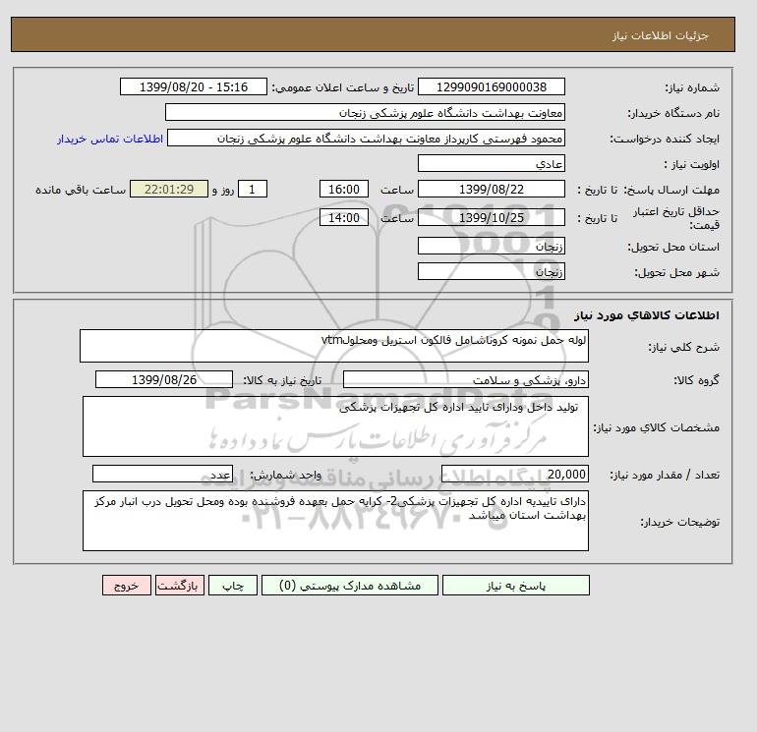Screen dimensions: 757x732
Task: Click the شماره نیاز label
Action: [692, 87]
